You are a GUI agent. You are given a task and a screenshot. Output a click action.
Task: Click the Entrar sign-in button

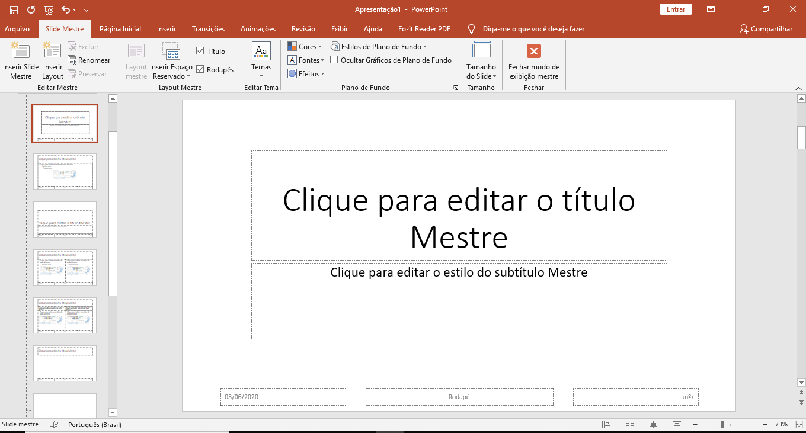[x=676, y=9]
